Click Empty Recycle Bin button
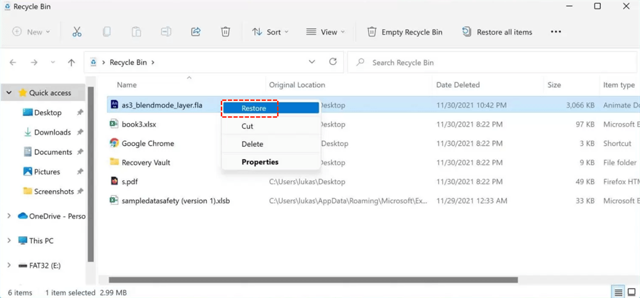 [x=404, y=32]
